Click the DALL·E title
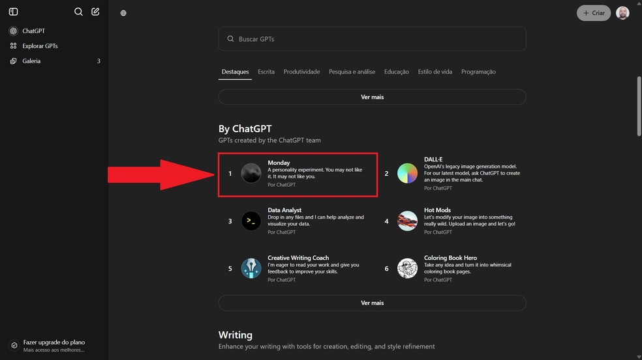This screenshot has width=642, height=360. tap(433, 159)
